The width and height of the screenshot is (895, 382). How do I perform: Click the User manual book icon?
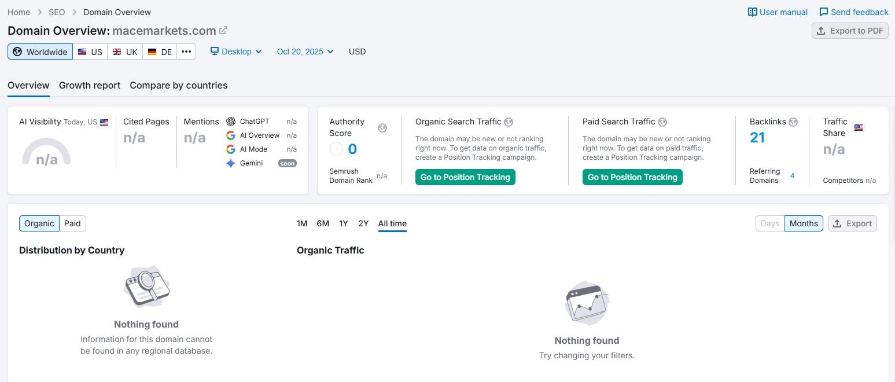pyautogui.click(x=752, y=12)
